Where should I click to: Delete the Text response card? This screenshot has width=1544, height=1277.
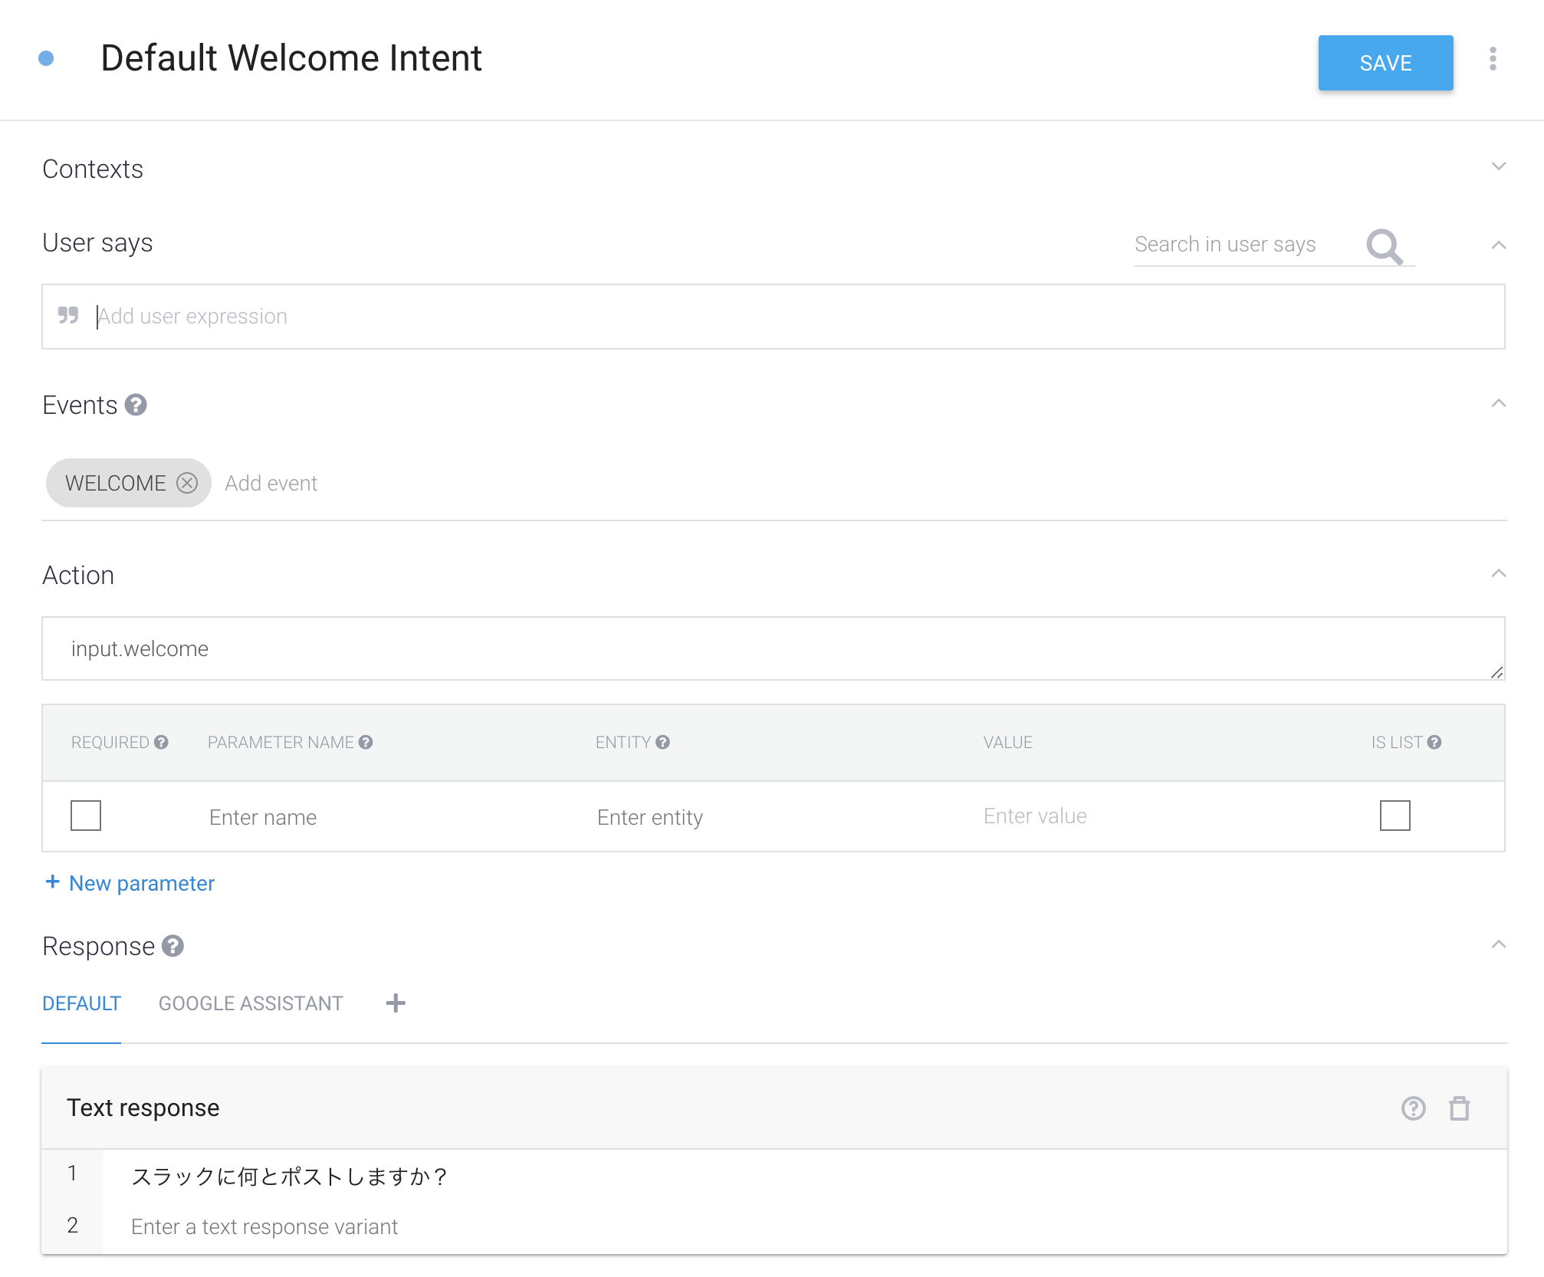(x=1459, y=1108)
